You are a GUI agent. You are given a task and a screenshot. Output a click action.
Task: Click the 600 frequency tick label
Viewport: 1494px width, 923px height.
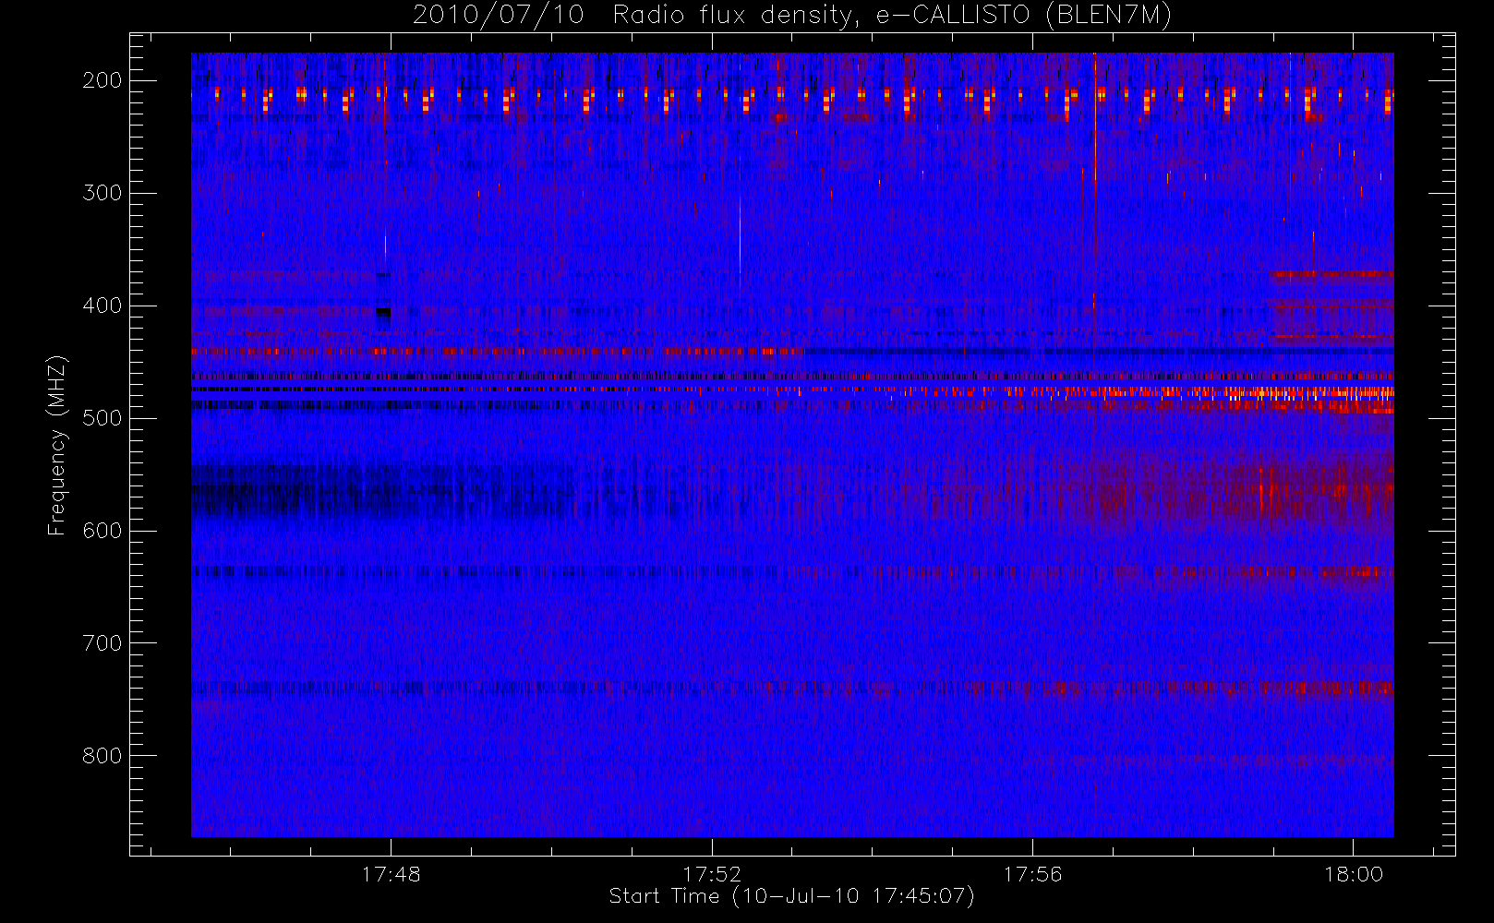[x=102, y=531]
